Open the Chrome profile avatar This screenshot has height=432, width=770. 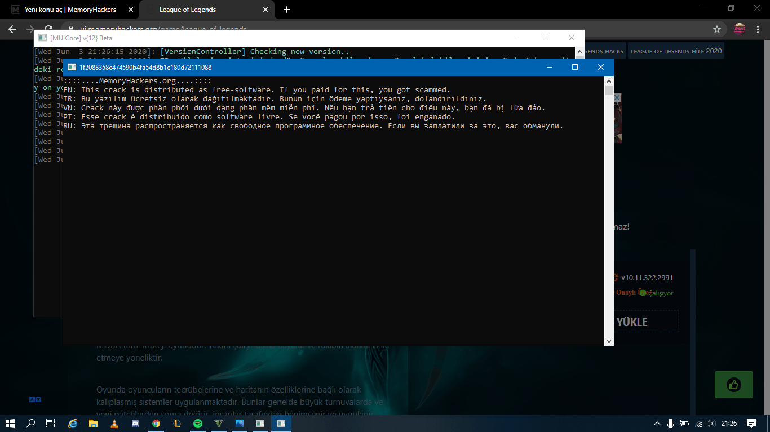point(740,29)
